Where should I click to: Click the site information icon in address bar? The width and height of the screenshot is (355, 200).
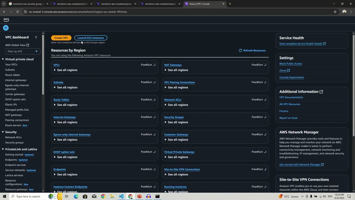25,12
